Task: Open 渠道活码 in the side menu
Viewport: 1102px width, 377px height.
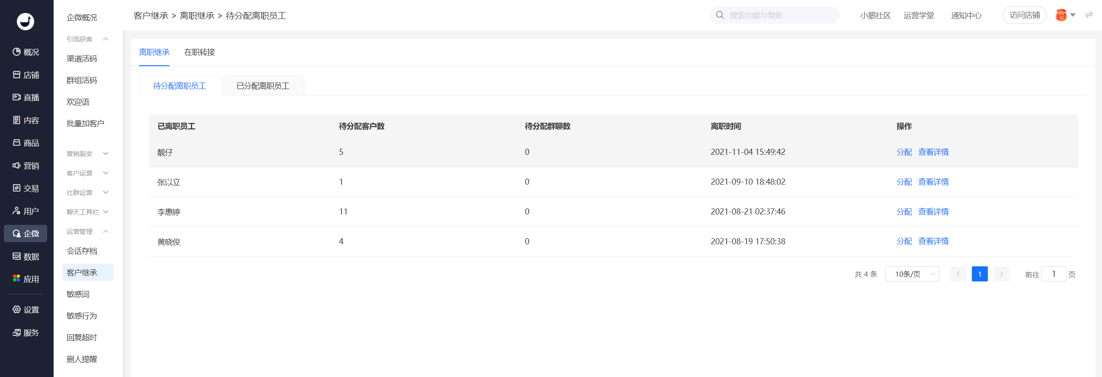Action: coord(82,59)
